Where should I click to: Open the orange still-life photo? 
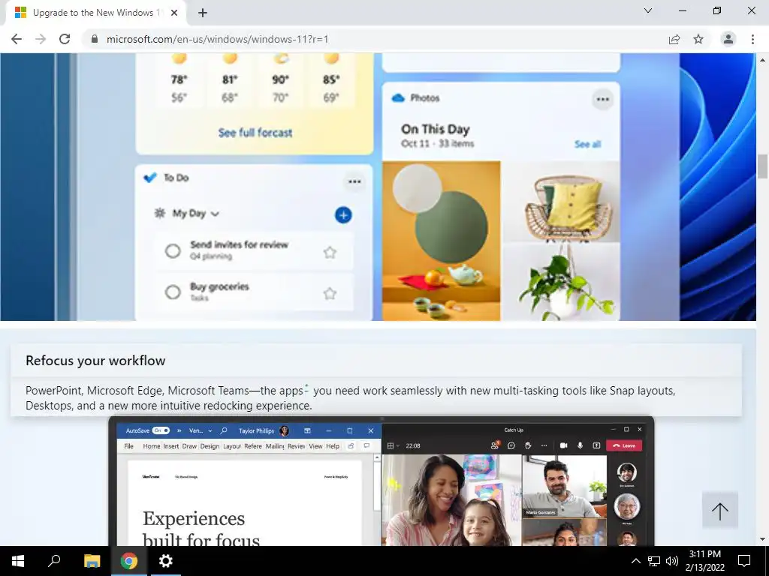click(442, 241)
